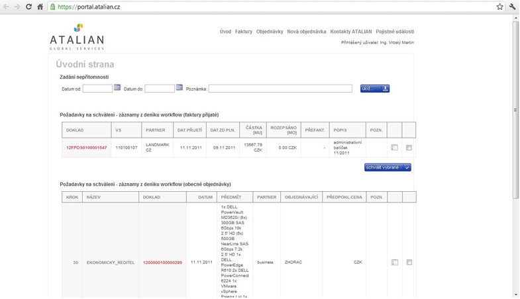Click the ATALIAN logo

coord(77,37)
